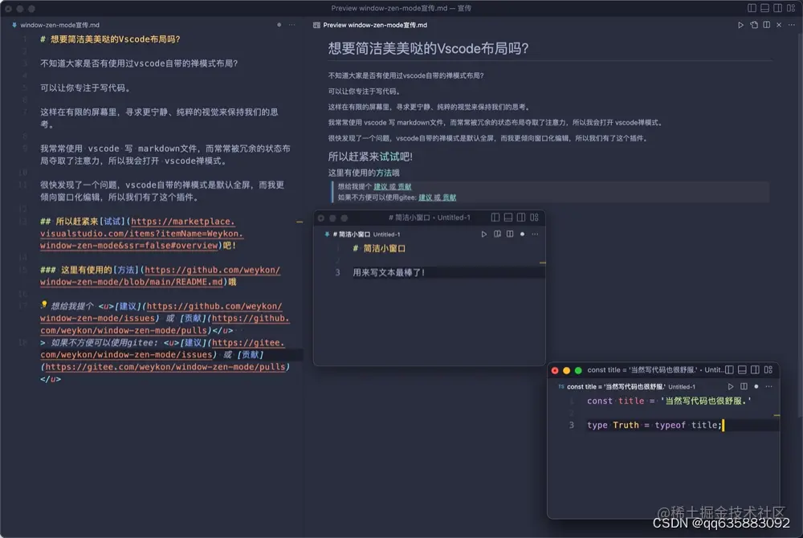Click the run icon in the Preview tab toolbar
This screenshot has width=803, height=538.
point(740,25)
